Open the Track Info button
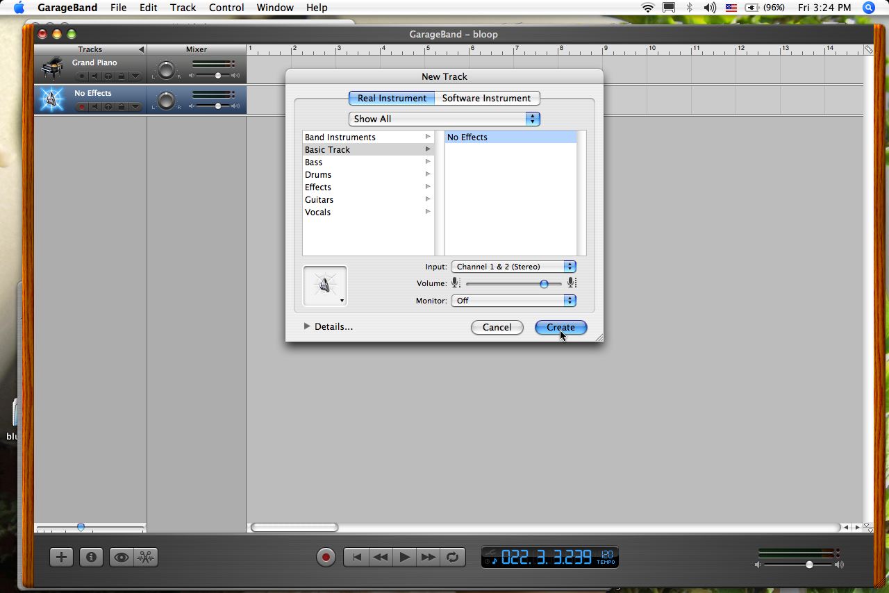Viewport: 889px width, 593px height. coord(91,557)
